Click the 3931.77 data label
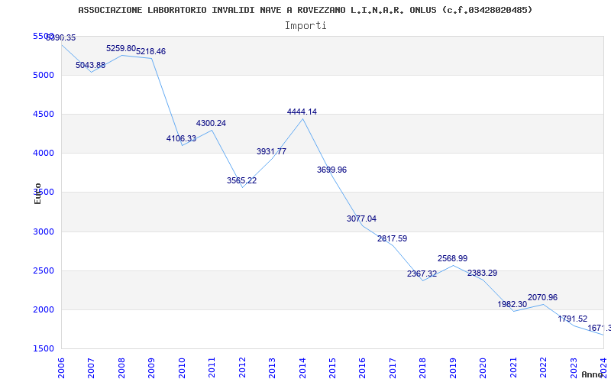The height and width of the screenshot is (382, 611). click(271, 151)
